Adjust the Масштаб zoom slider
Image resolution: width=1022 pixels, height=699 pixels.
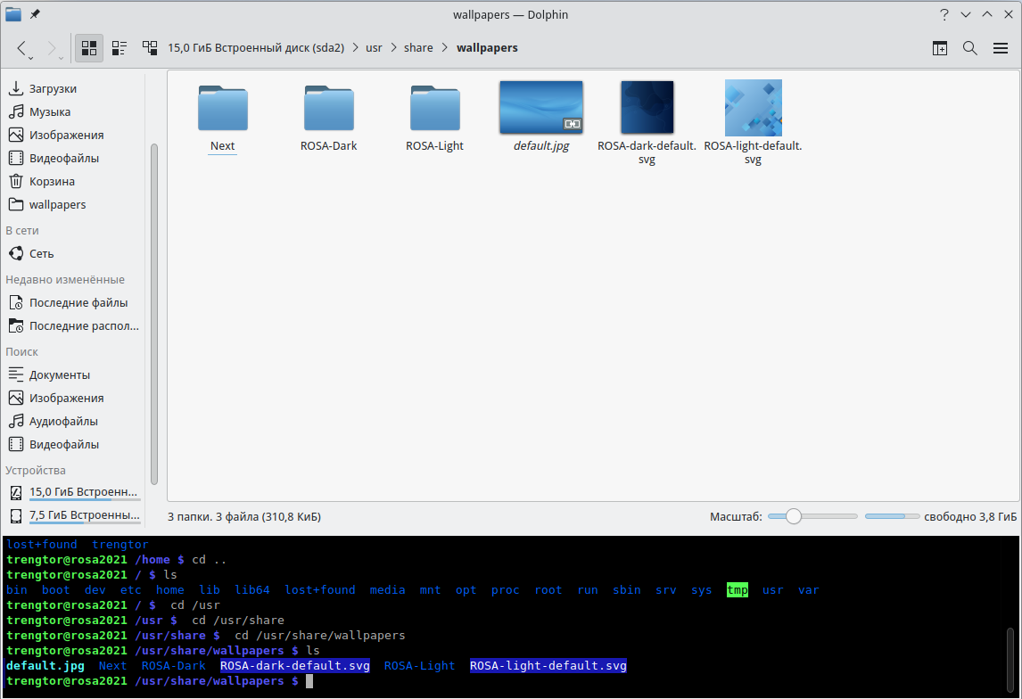[812, 516]
